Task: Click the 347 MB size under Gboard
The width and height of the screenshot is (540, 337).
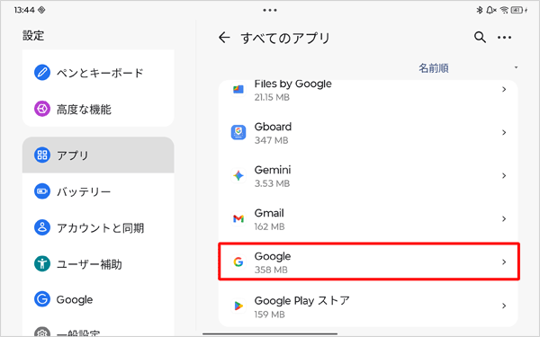Action: [271, 140]
